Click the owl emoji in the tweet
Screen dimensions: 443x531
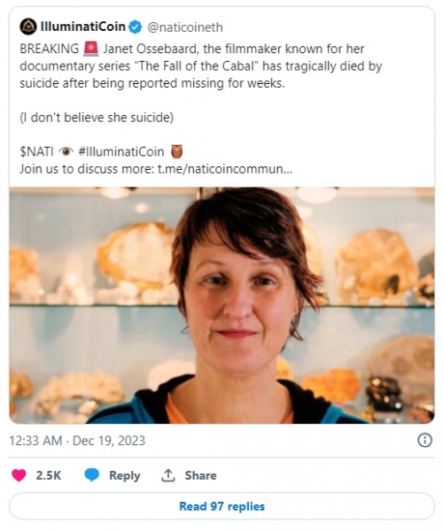176,151
